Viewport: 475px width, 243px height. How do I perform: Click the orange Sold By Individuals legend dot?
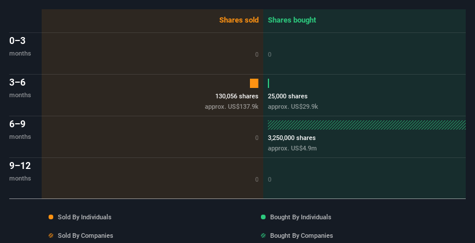tap(51, 217)
